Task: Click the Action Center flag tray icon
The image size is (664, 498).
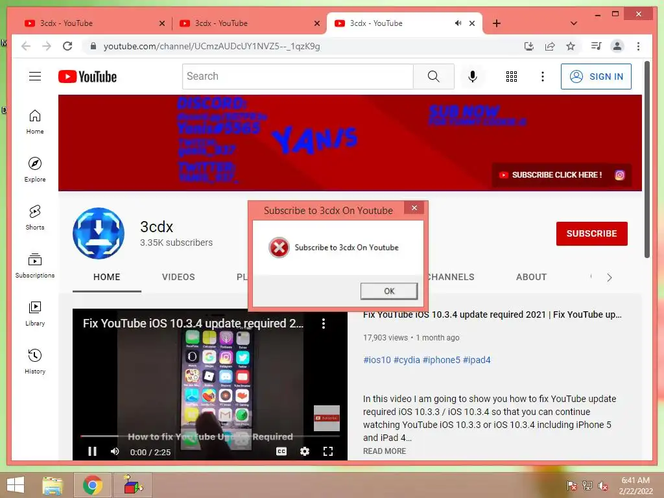Action: 571,486
